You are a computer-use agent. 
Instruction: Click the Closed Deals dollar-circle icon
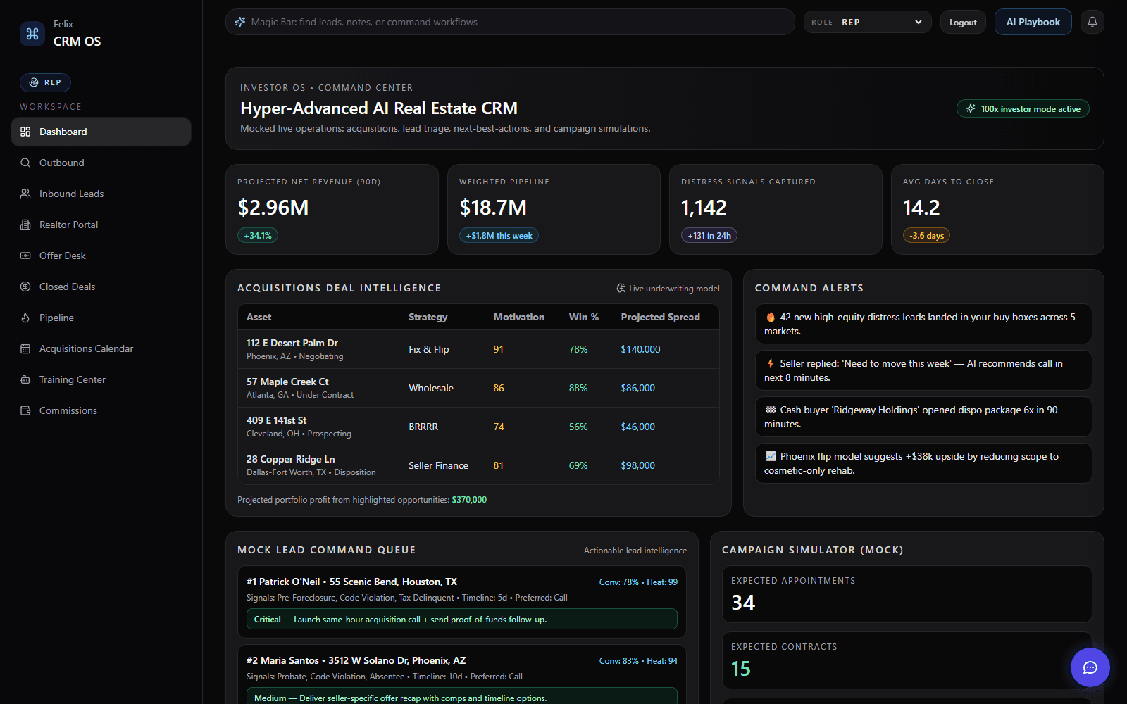(x=25, y=287)
